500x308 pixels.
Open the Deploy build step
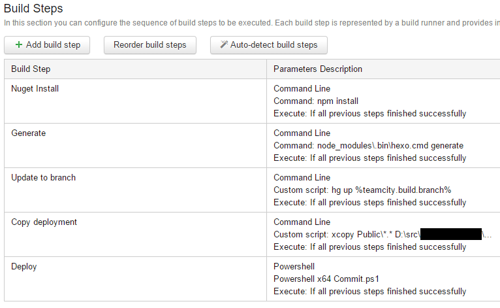click(x=24, y=266)
